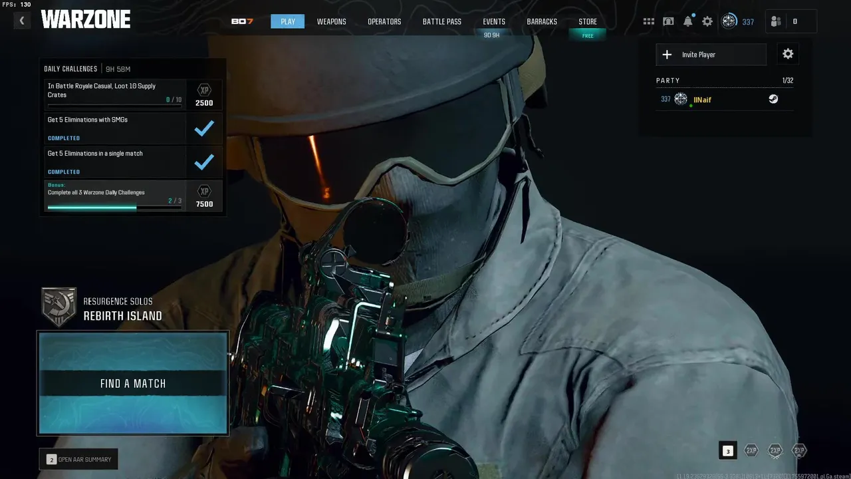Open party settings gear icon
Screen dimensions: 851x479
coord(788,55)
